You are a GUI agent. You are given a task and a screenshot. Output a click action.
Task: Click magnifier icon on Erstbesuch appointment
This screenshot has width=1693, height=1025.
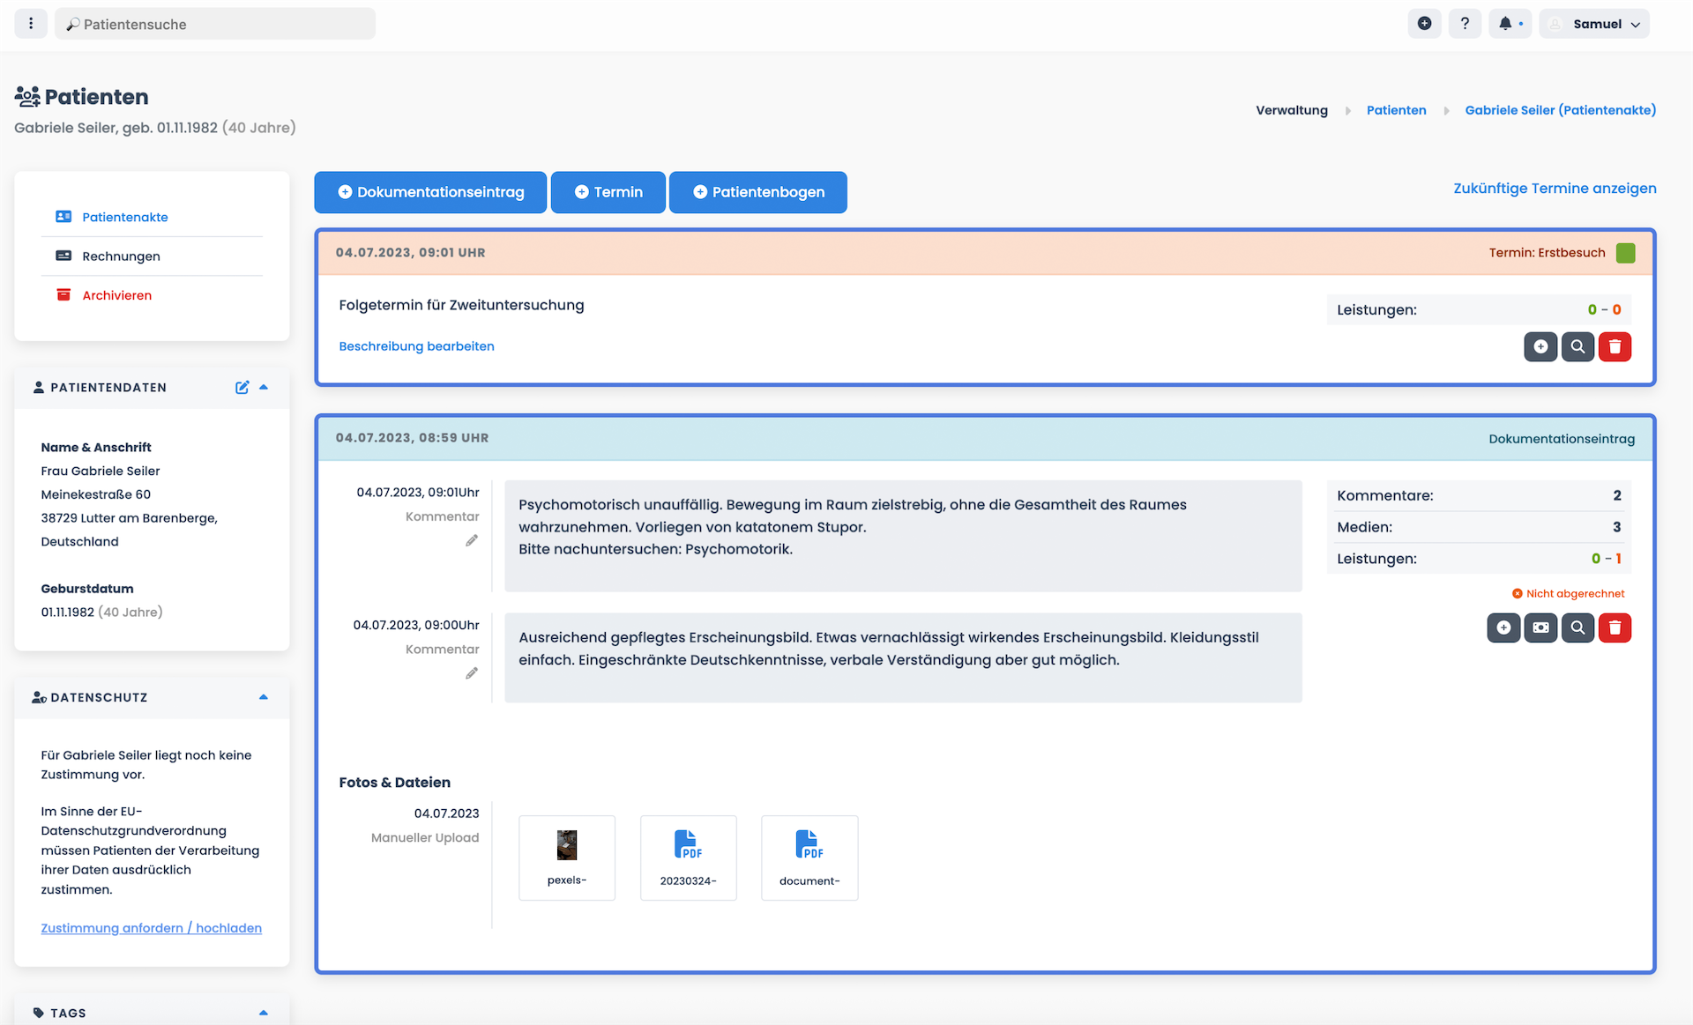1577,346
